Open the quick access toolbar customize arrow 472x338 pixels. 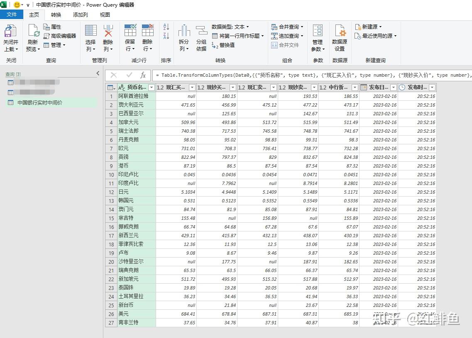pyautogui.click(x=28, y=5)
